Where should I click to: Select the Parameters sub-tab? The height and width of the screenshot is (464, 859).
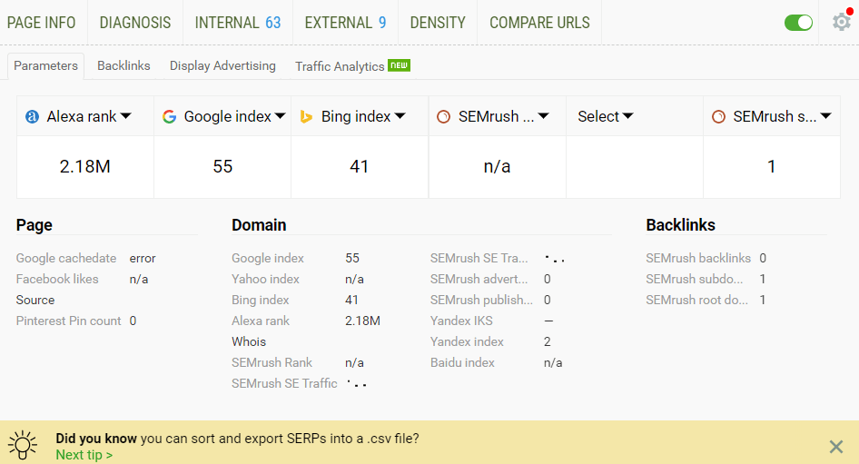(x=46, y=65)
